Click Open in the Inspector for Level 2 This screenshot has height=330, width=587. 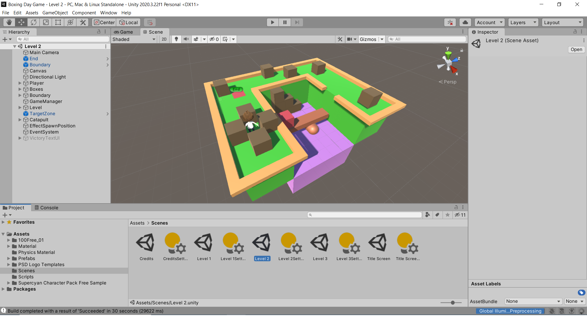pos(576,50)
